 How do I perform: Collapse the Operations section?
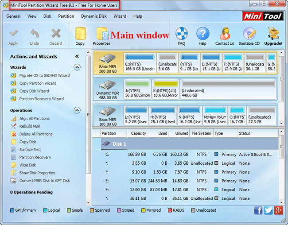(x=77, y=110)
